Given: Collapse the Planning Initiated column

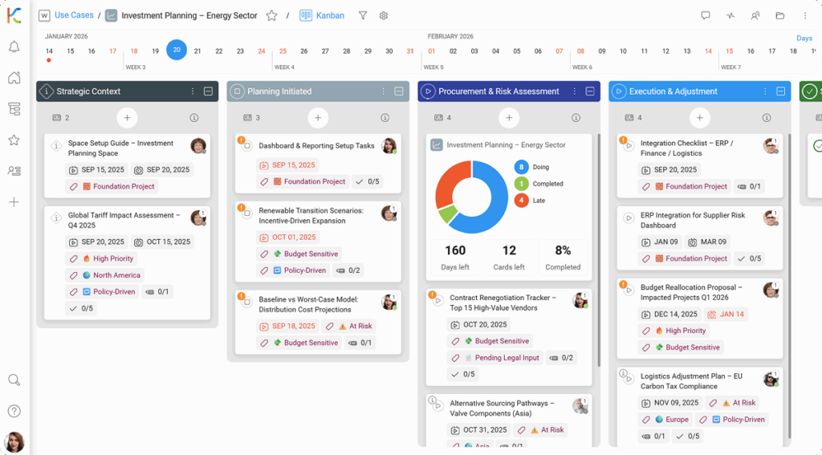Looking at the screenshot, I should coord(399,91).
